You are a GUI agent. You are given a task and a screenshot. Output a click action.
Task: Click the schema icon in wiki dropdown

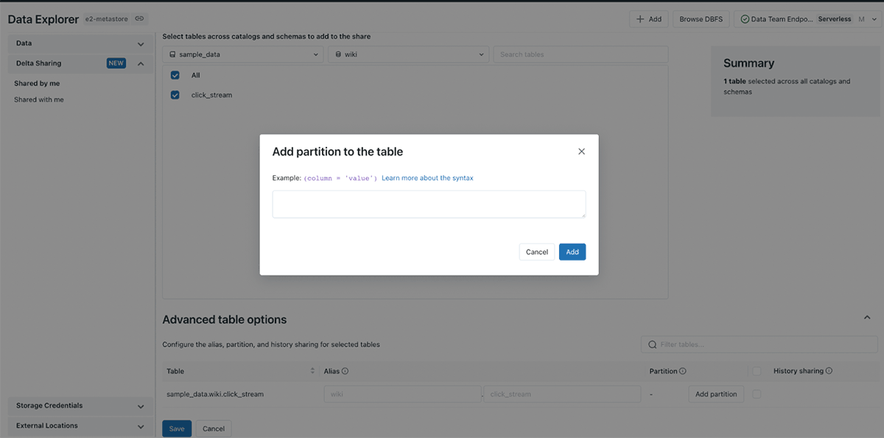pyautogui.click(x=338, y=54)
